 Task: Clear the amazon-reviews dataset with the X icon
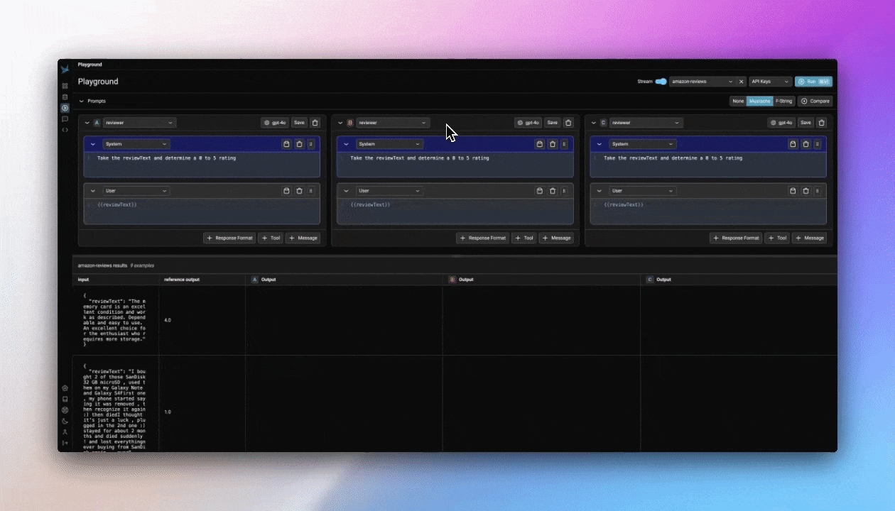pos(741,82)
